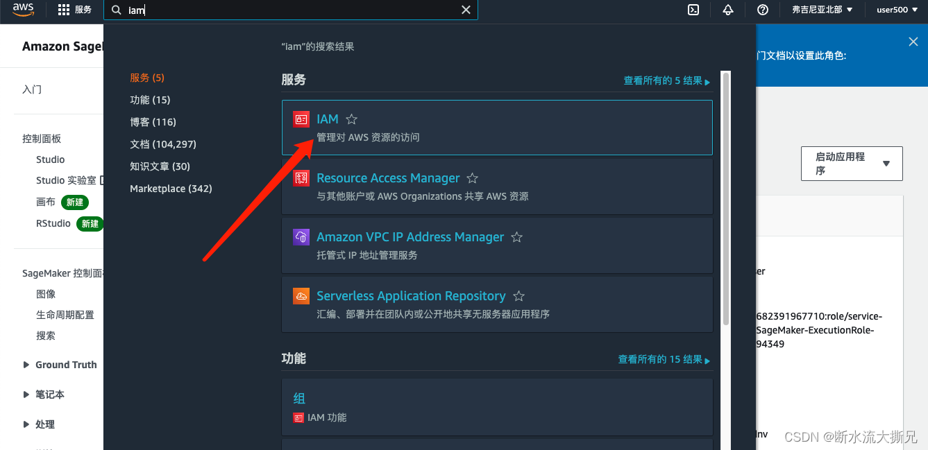Open Serverless Application Repository link
Viewport: 928px width, 450px height.
(411, 296)
